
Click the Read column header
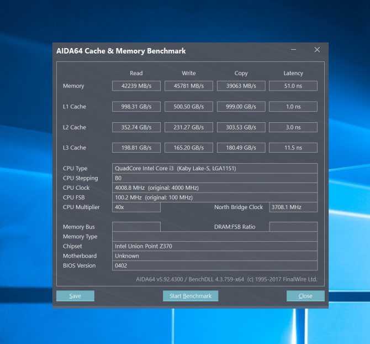136,73
